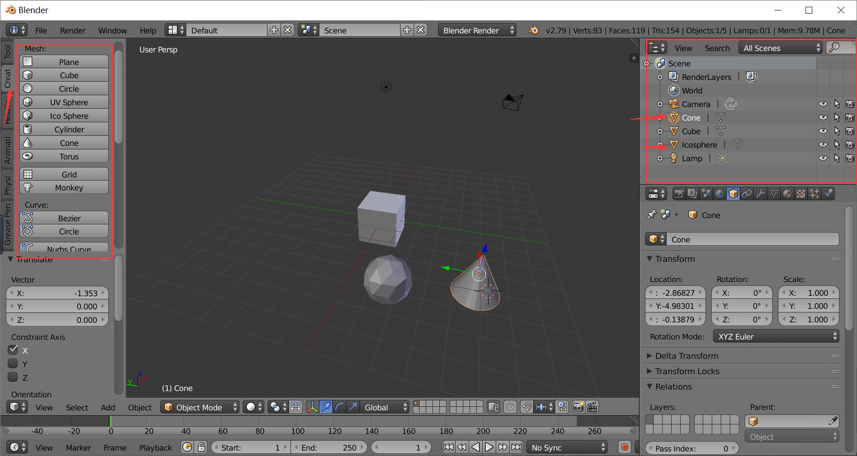Enable the Y constraint axis checkbox

point(13,363)
